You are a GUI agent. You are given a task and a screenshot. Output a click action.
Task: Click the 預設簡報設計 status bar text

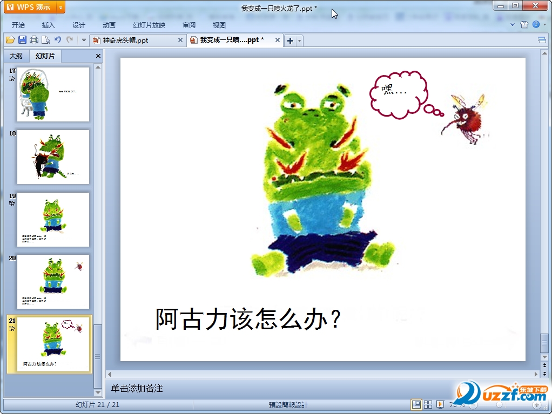(288, 405)
